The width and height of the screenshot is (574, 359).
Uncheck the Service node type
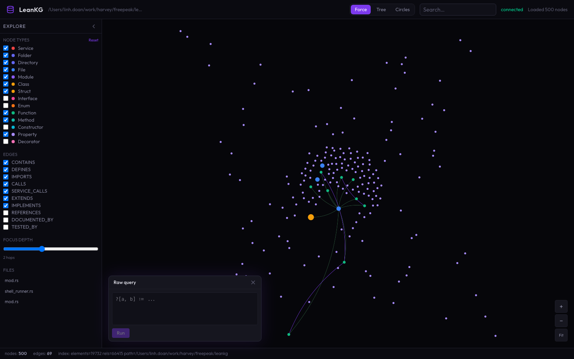6,48
